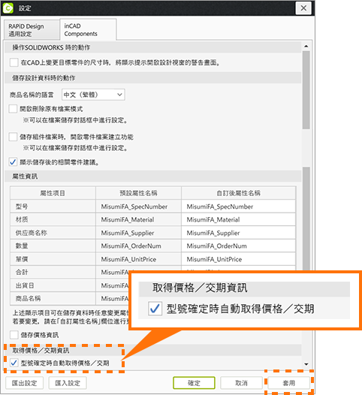Toggle 開啟刪除原有檔案模式 checkbox
This screenshot has width=362, height=395.
(13, 109)
